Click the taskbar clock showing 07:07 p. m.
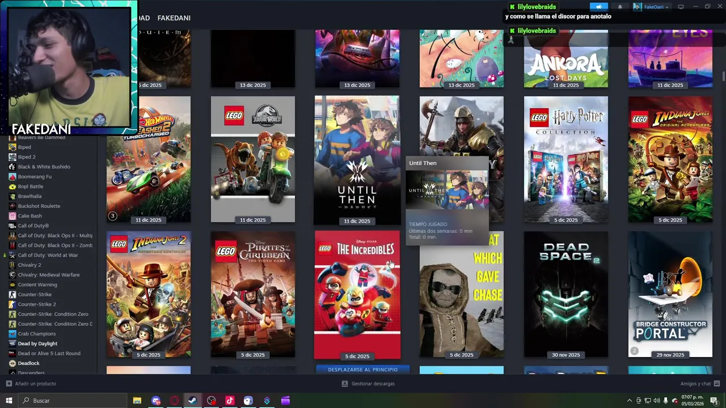 (693, 401)
